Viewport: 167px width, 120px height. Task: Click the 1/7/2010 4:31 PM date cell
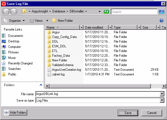(x=97, y=74)
